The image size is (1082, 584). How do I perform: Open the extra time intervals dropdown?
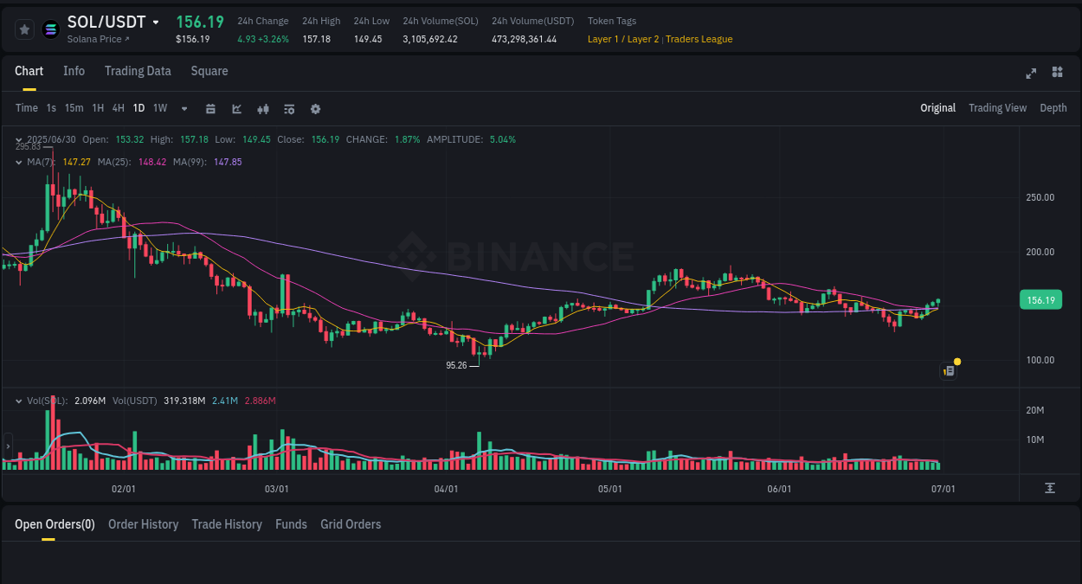pyautogui.click(x=183, y=108)
